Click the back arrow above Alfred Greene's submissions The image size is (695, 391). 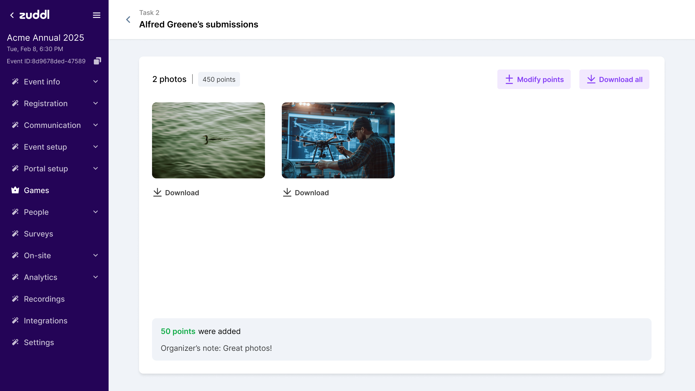click(128, 19)
